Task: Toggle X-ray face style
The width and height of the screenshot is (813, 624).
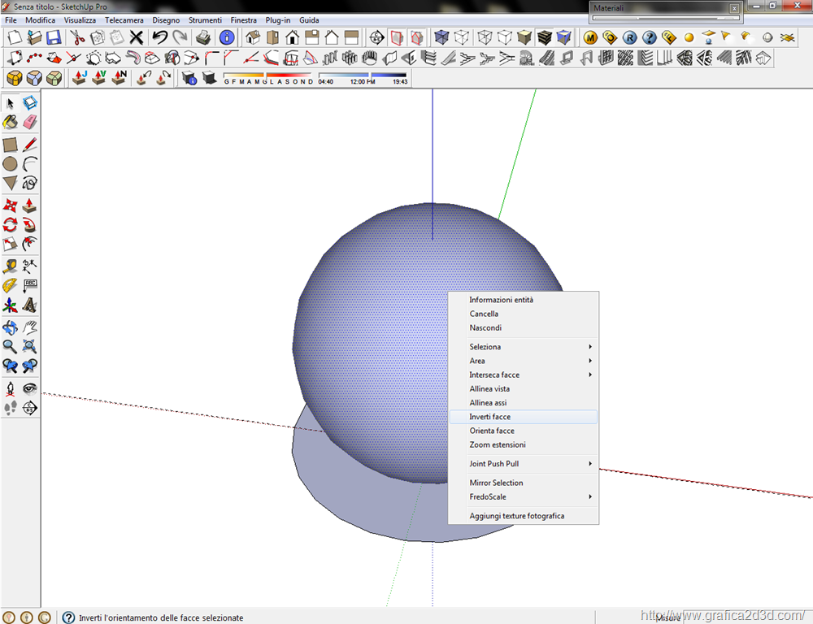Action: click(441, 37)
